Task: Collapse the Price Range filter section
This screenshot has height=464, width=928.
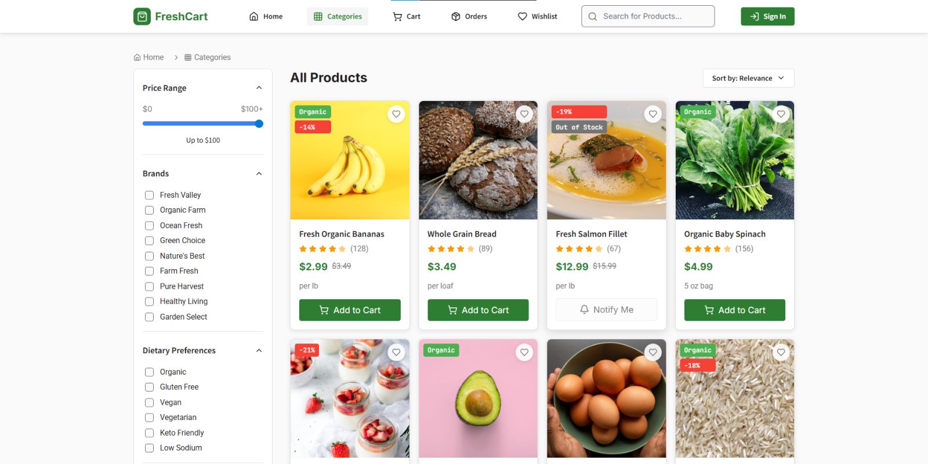Action: (x=259, y=88)
